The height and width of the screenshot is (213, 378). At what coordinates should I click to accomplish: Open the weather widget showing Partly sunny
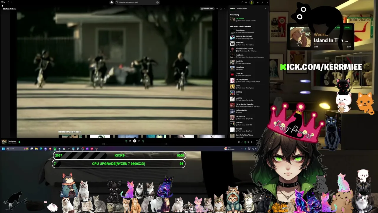(229, 149)
